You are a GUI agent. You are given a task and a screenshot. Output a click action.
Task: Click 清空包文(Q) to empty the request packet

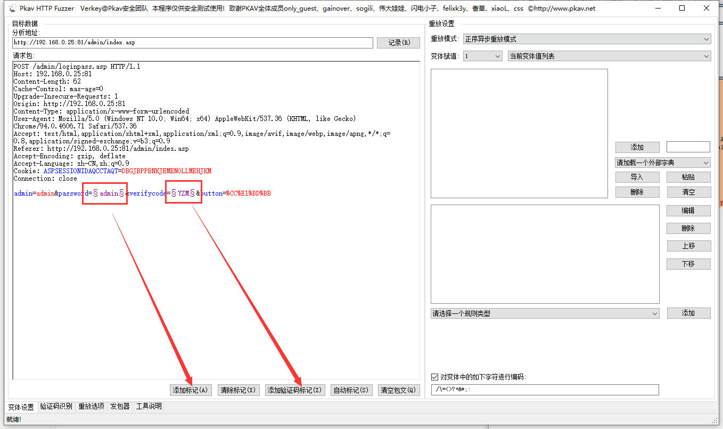(x=399, y=390)
